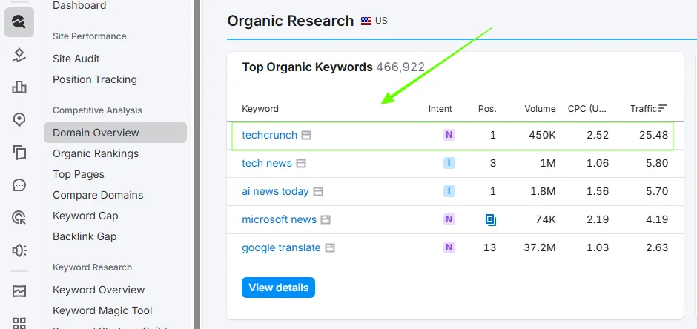Screen dimensions: 697x329
Task: Click the Intent column header
Action: coord(440,109)
